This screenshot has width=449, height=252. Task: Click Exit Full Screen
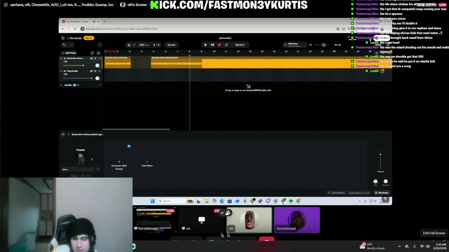click(x=434, y=233)
